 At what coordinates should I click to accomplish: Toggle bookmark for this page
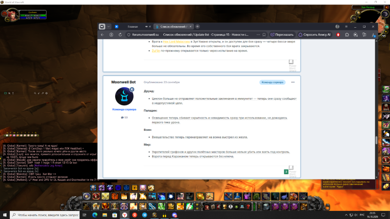click(264, 35)
